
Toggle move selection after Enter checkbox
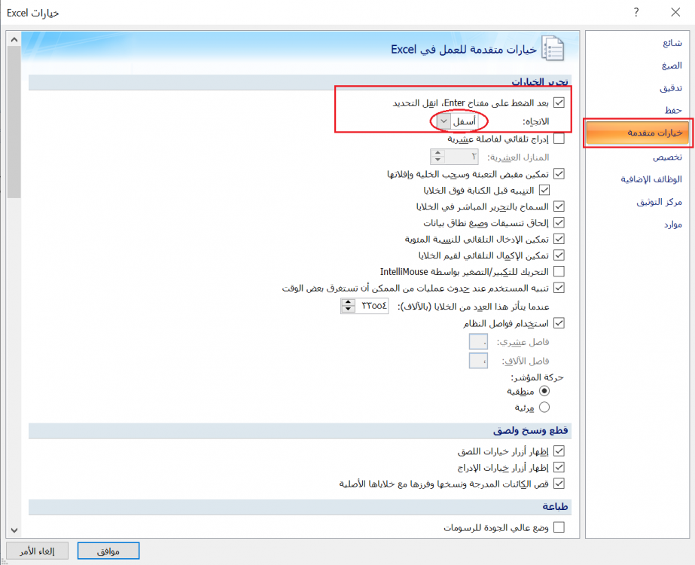(559, 103)
